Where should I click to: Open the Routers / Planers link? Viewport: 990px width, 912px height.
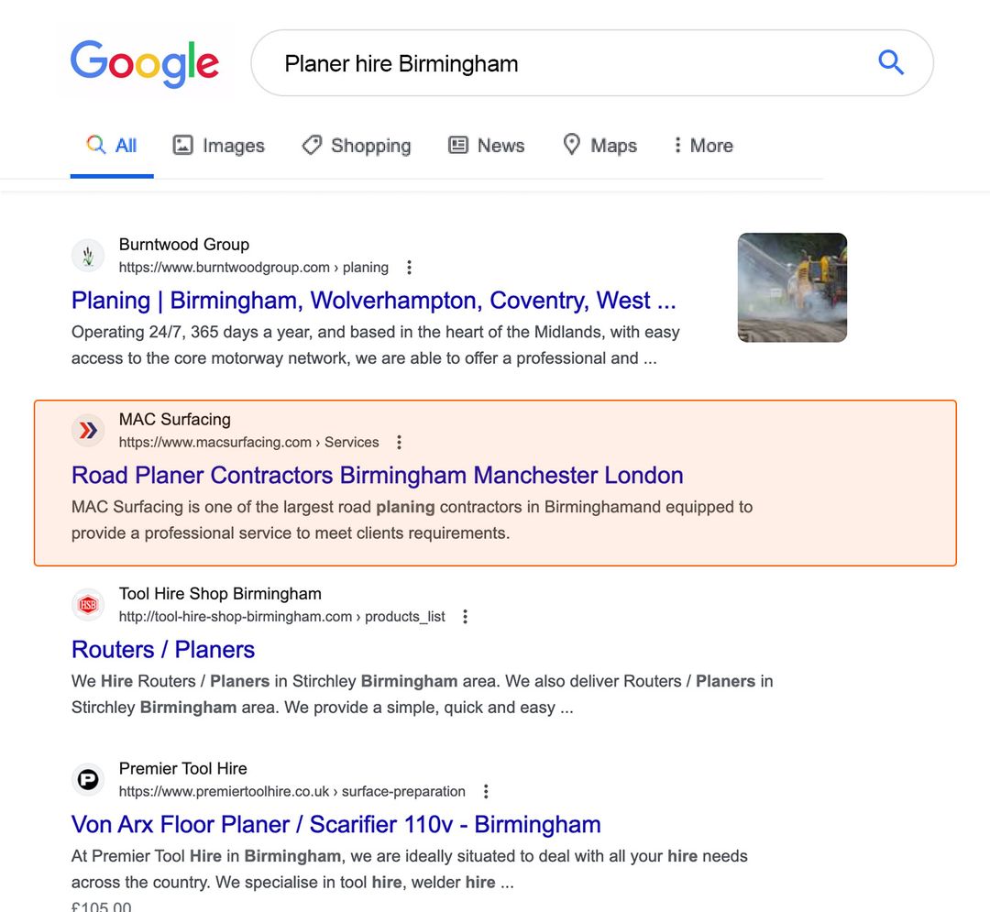click(x=162, y=649)
